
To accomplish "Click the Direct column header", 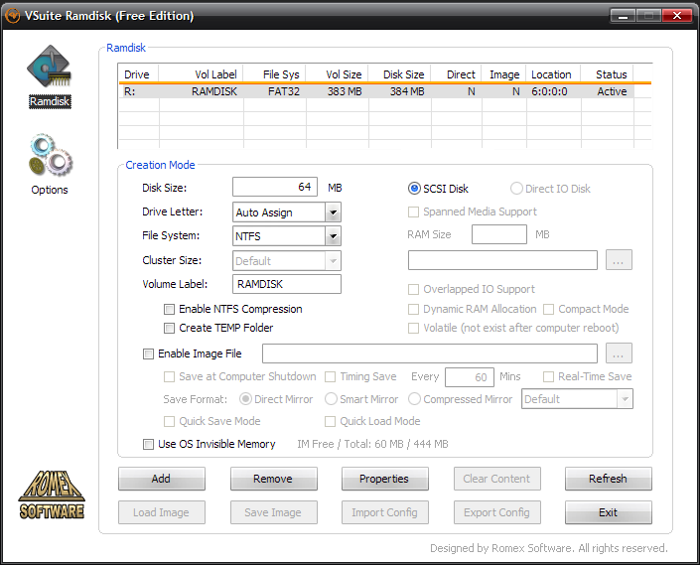I will pos(457,74).
